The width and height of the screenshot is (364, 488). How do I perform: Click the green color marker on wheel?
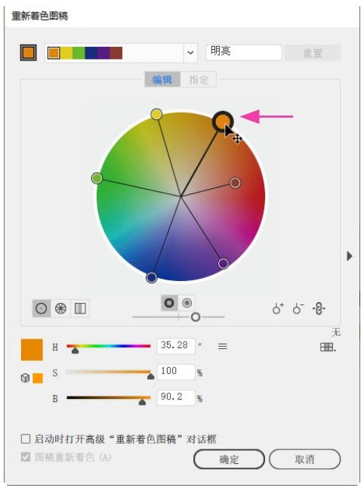97,178
